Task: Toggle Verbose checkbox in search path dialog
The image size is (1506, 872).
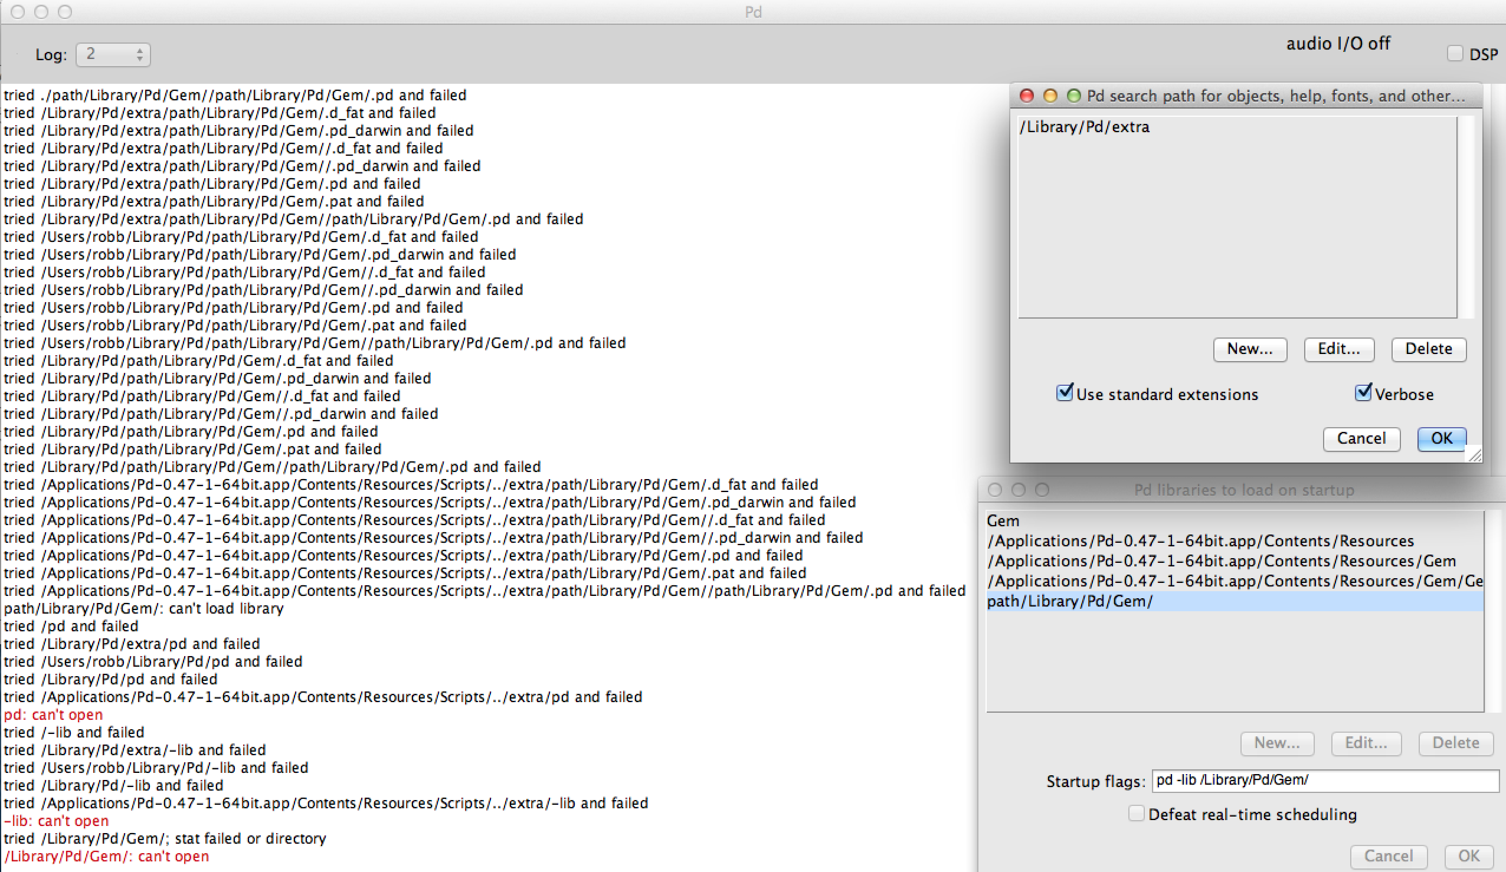Action: [1360, 394]
